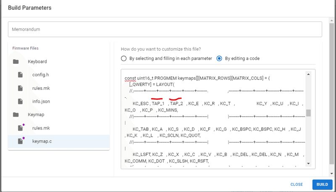Select keymap.c under Keymap

[x=41, y=141]
